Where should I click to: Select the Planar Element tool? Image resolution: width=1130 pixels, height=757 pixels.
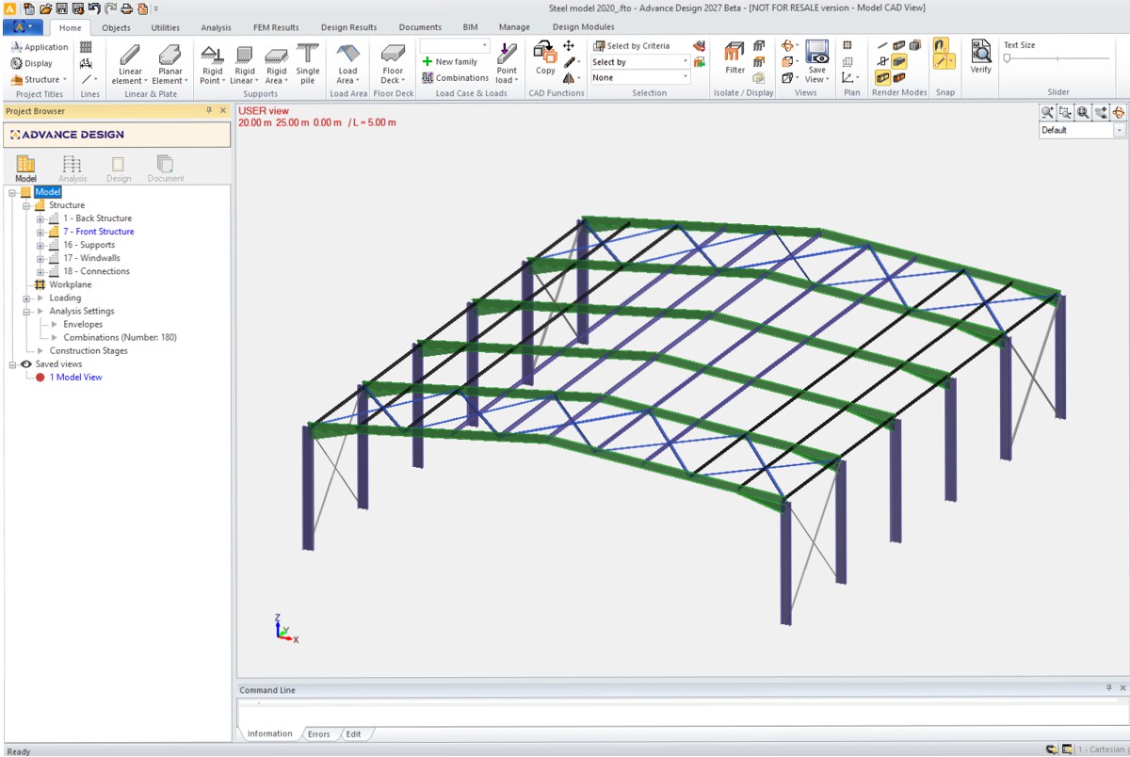(170, 63)
